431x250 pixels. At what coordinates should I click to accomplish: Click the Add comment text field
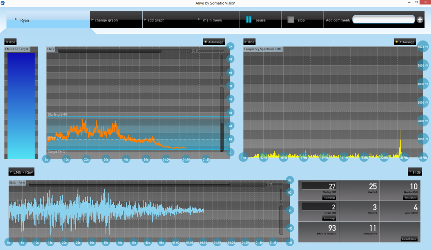point(383,20)
